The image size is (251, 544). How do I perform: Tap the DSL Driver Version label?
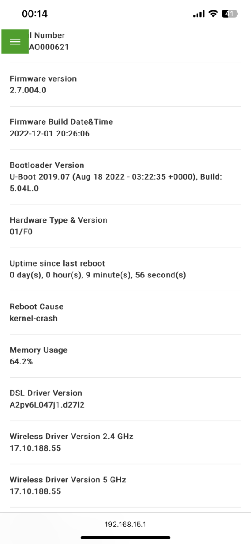tap(46, 393)
